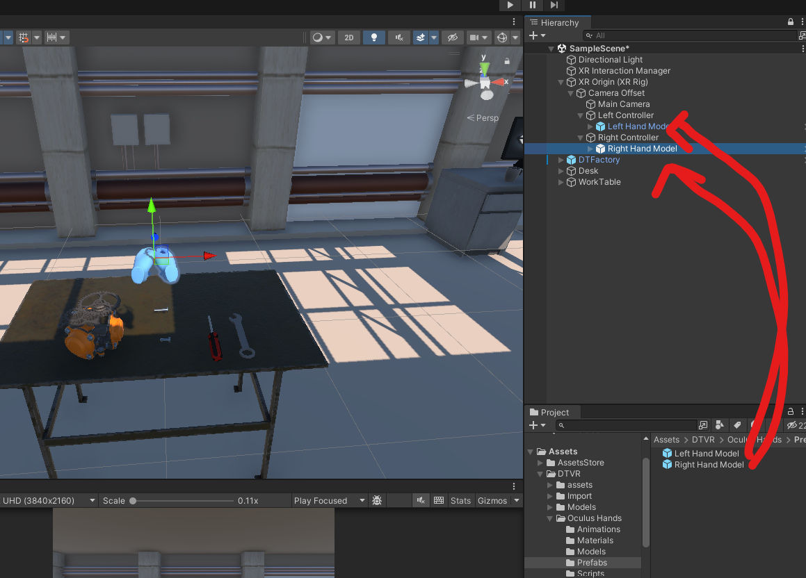This screenshot has width=806, height=578.
Task: Select SampleScene in the Hierarchy
Action: pyautogui.click(x=599, y=48)
